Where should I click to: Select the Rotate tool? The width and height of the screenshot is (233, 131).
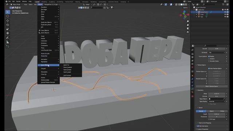pos(8,25)
